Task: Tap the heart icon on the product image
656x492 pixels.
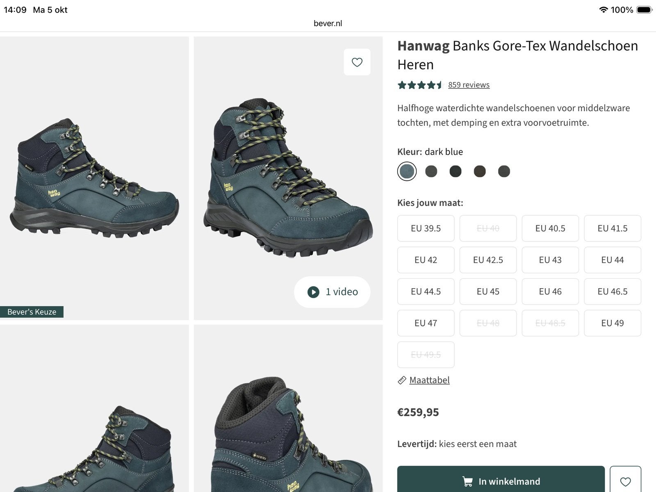Action: click(x=357, y=62)
